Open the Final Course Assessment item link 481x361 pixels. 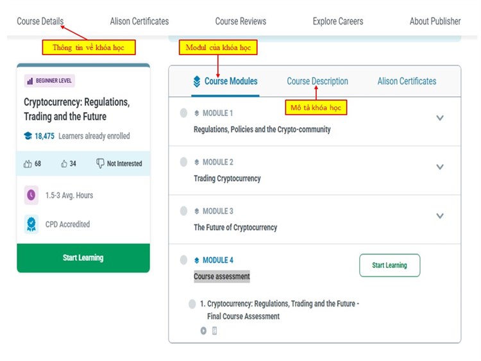point(282,310)
